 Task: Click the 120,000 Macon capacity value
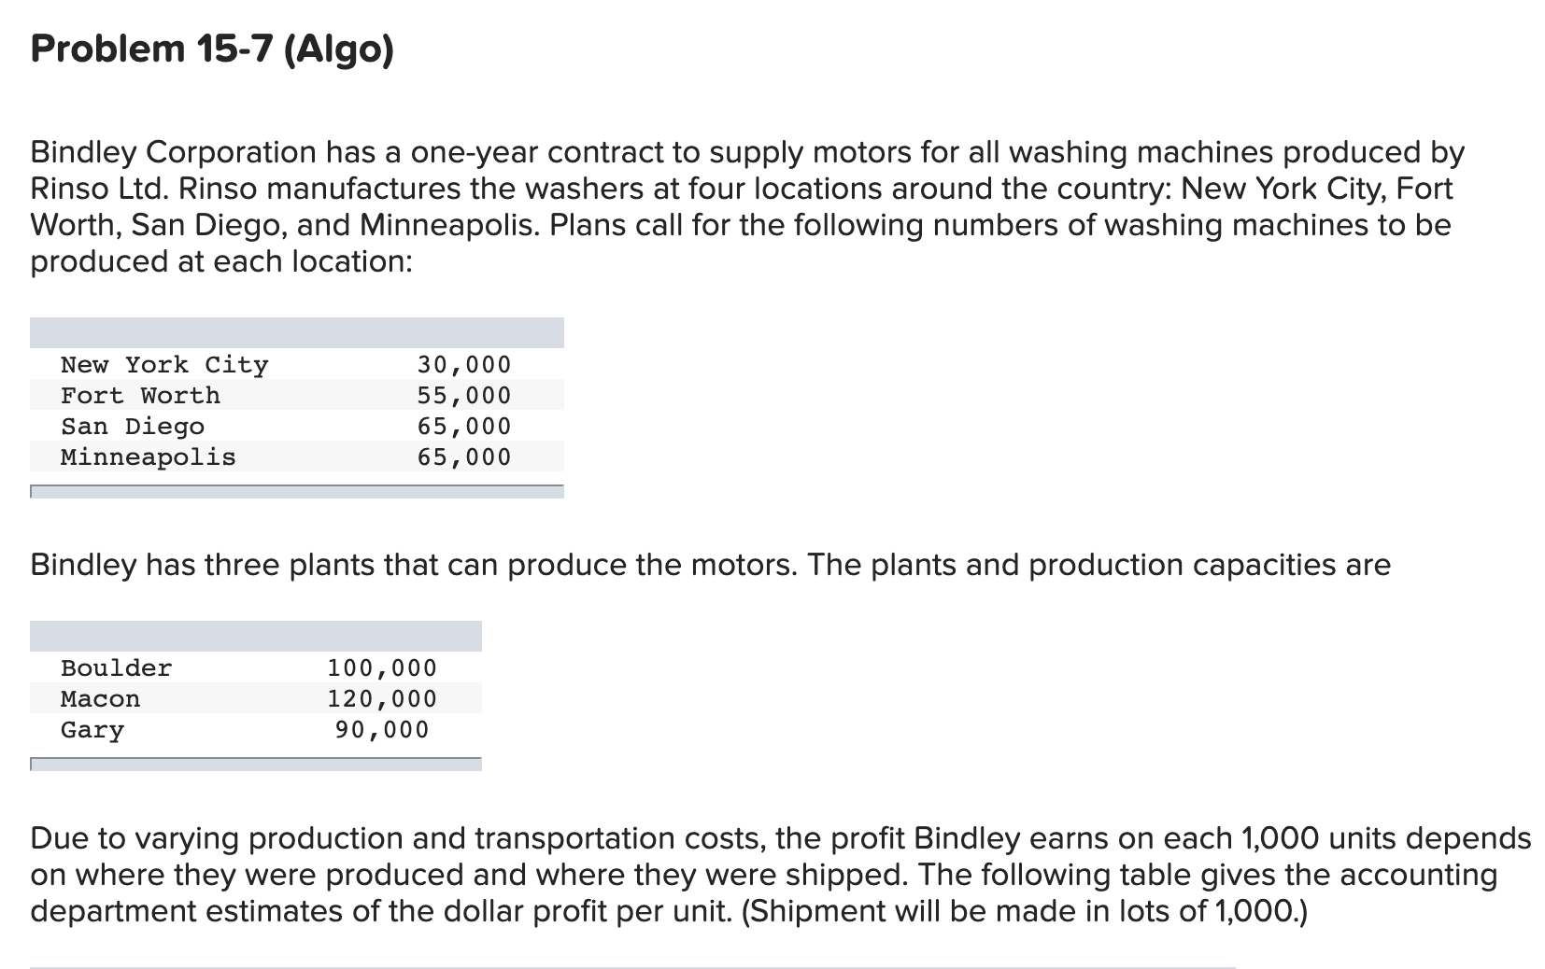382,699
